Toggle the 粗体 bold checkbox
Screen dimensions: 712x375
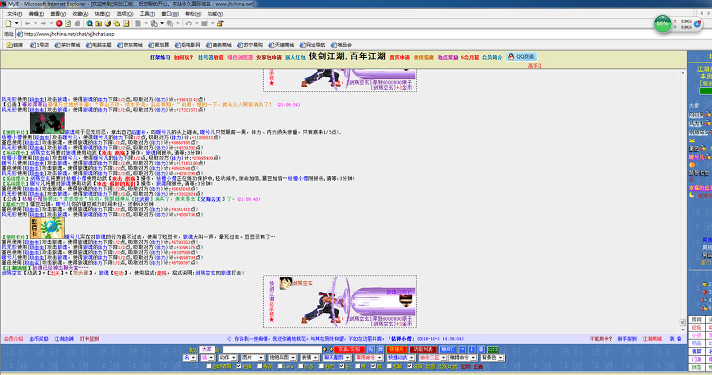tap(239, 366)
